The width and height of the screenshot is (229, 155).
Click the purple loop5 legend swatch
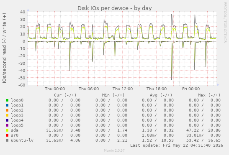(7, 125)
